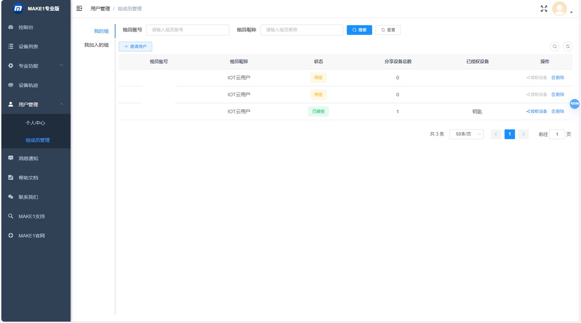Delete the first pending member row

point(558,78)
